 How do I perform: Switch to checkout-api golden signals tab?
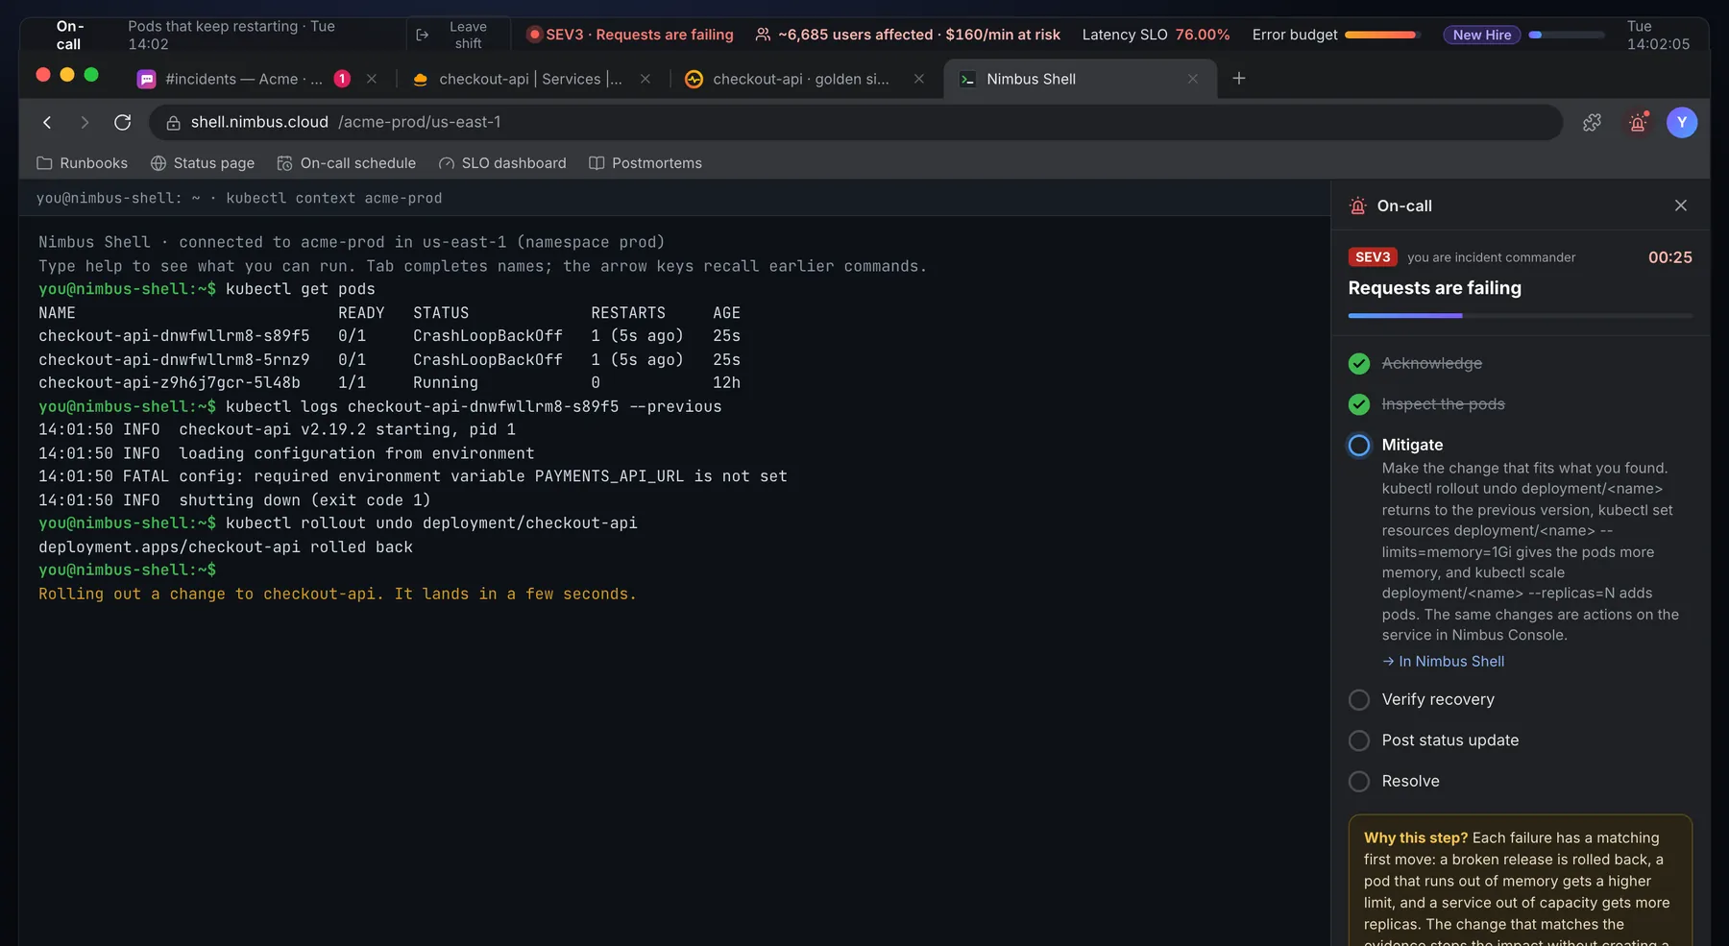(804, 79)
